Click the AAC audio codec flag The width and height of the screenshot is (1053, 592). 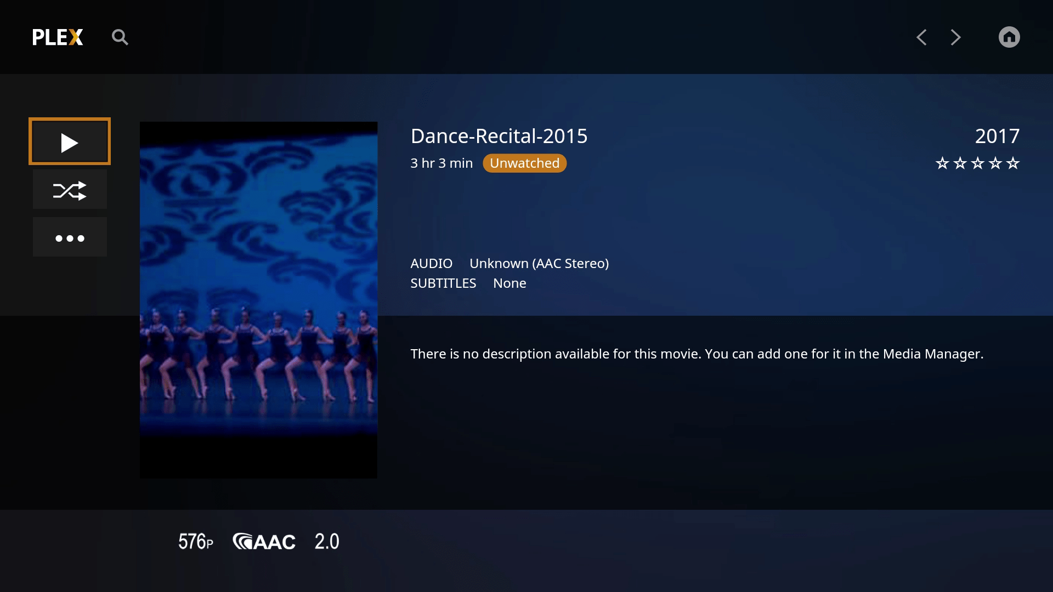click(264, 542)
